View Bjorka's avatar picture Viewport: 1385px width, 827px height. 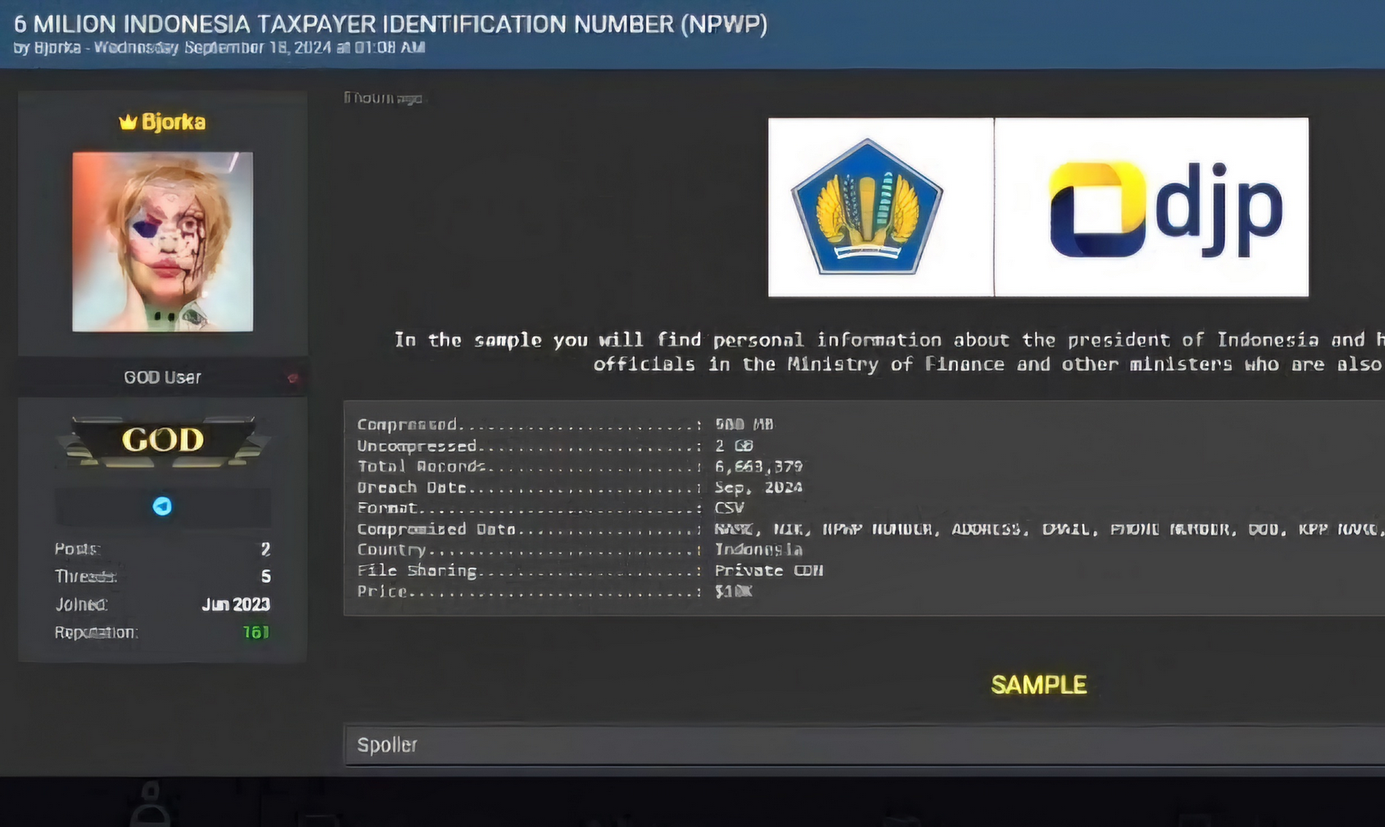[x=162, y=242]
